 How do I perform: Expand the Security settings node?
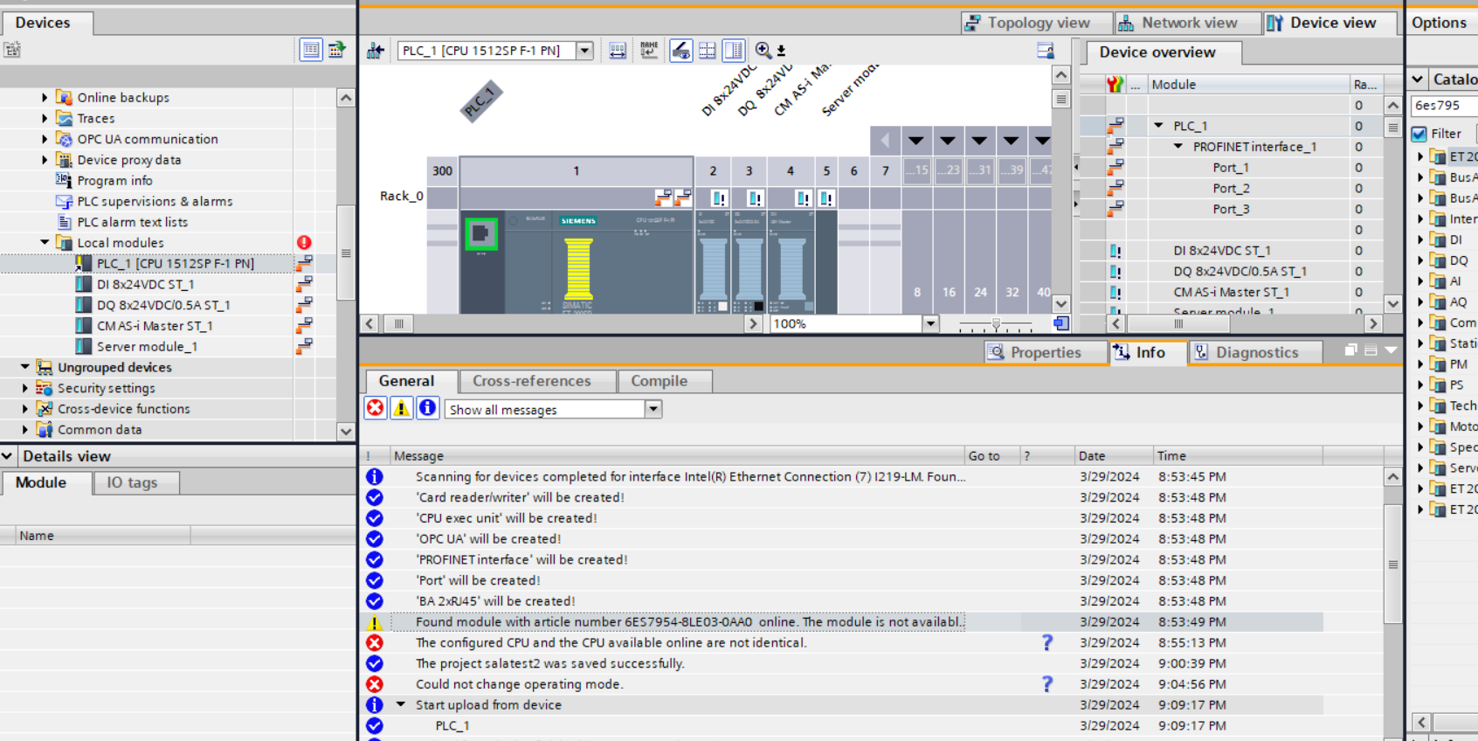pos(24,388)
